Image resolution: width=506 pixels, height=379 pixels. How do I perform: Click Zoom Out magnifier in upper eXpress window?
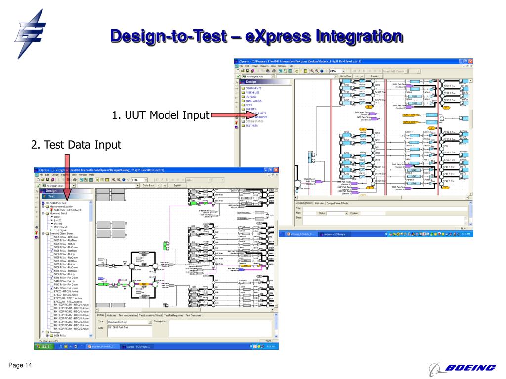click(x=317, y=71)
